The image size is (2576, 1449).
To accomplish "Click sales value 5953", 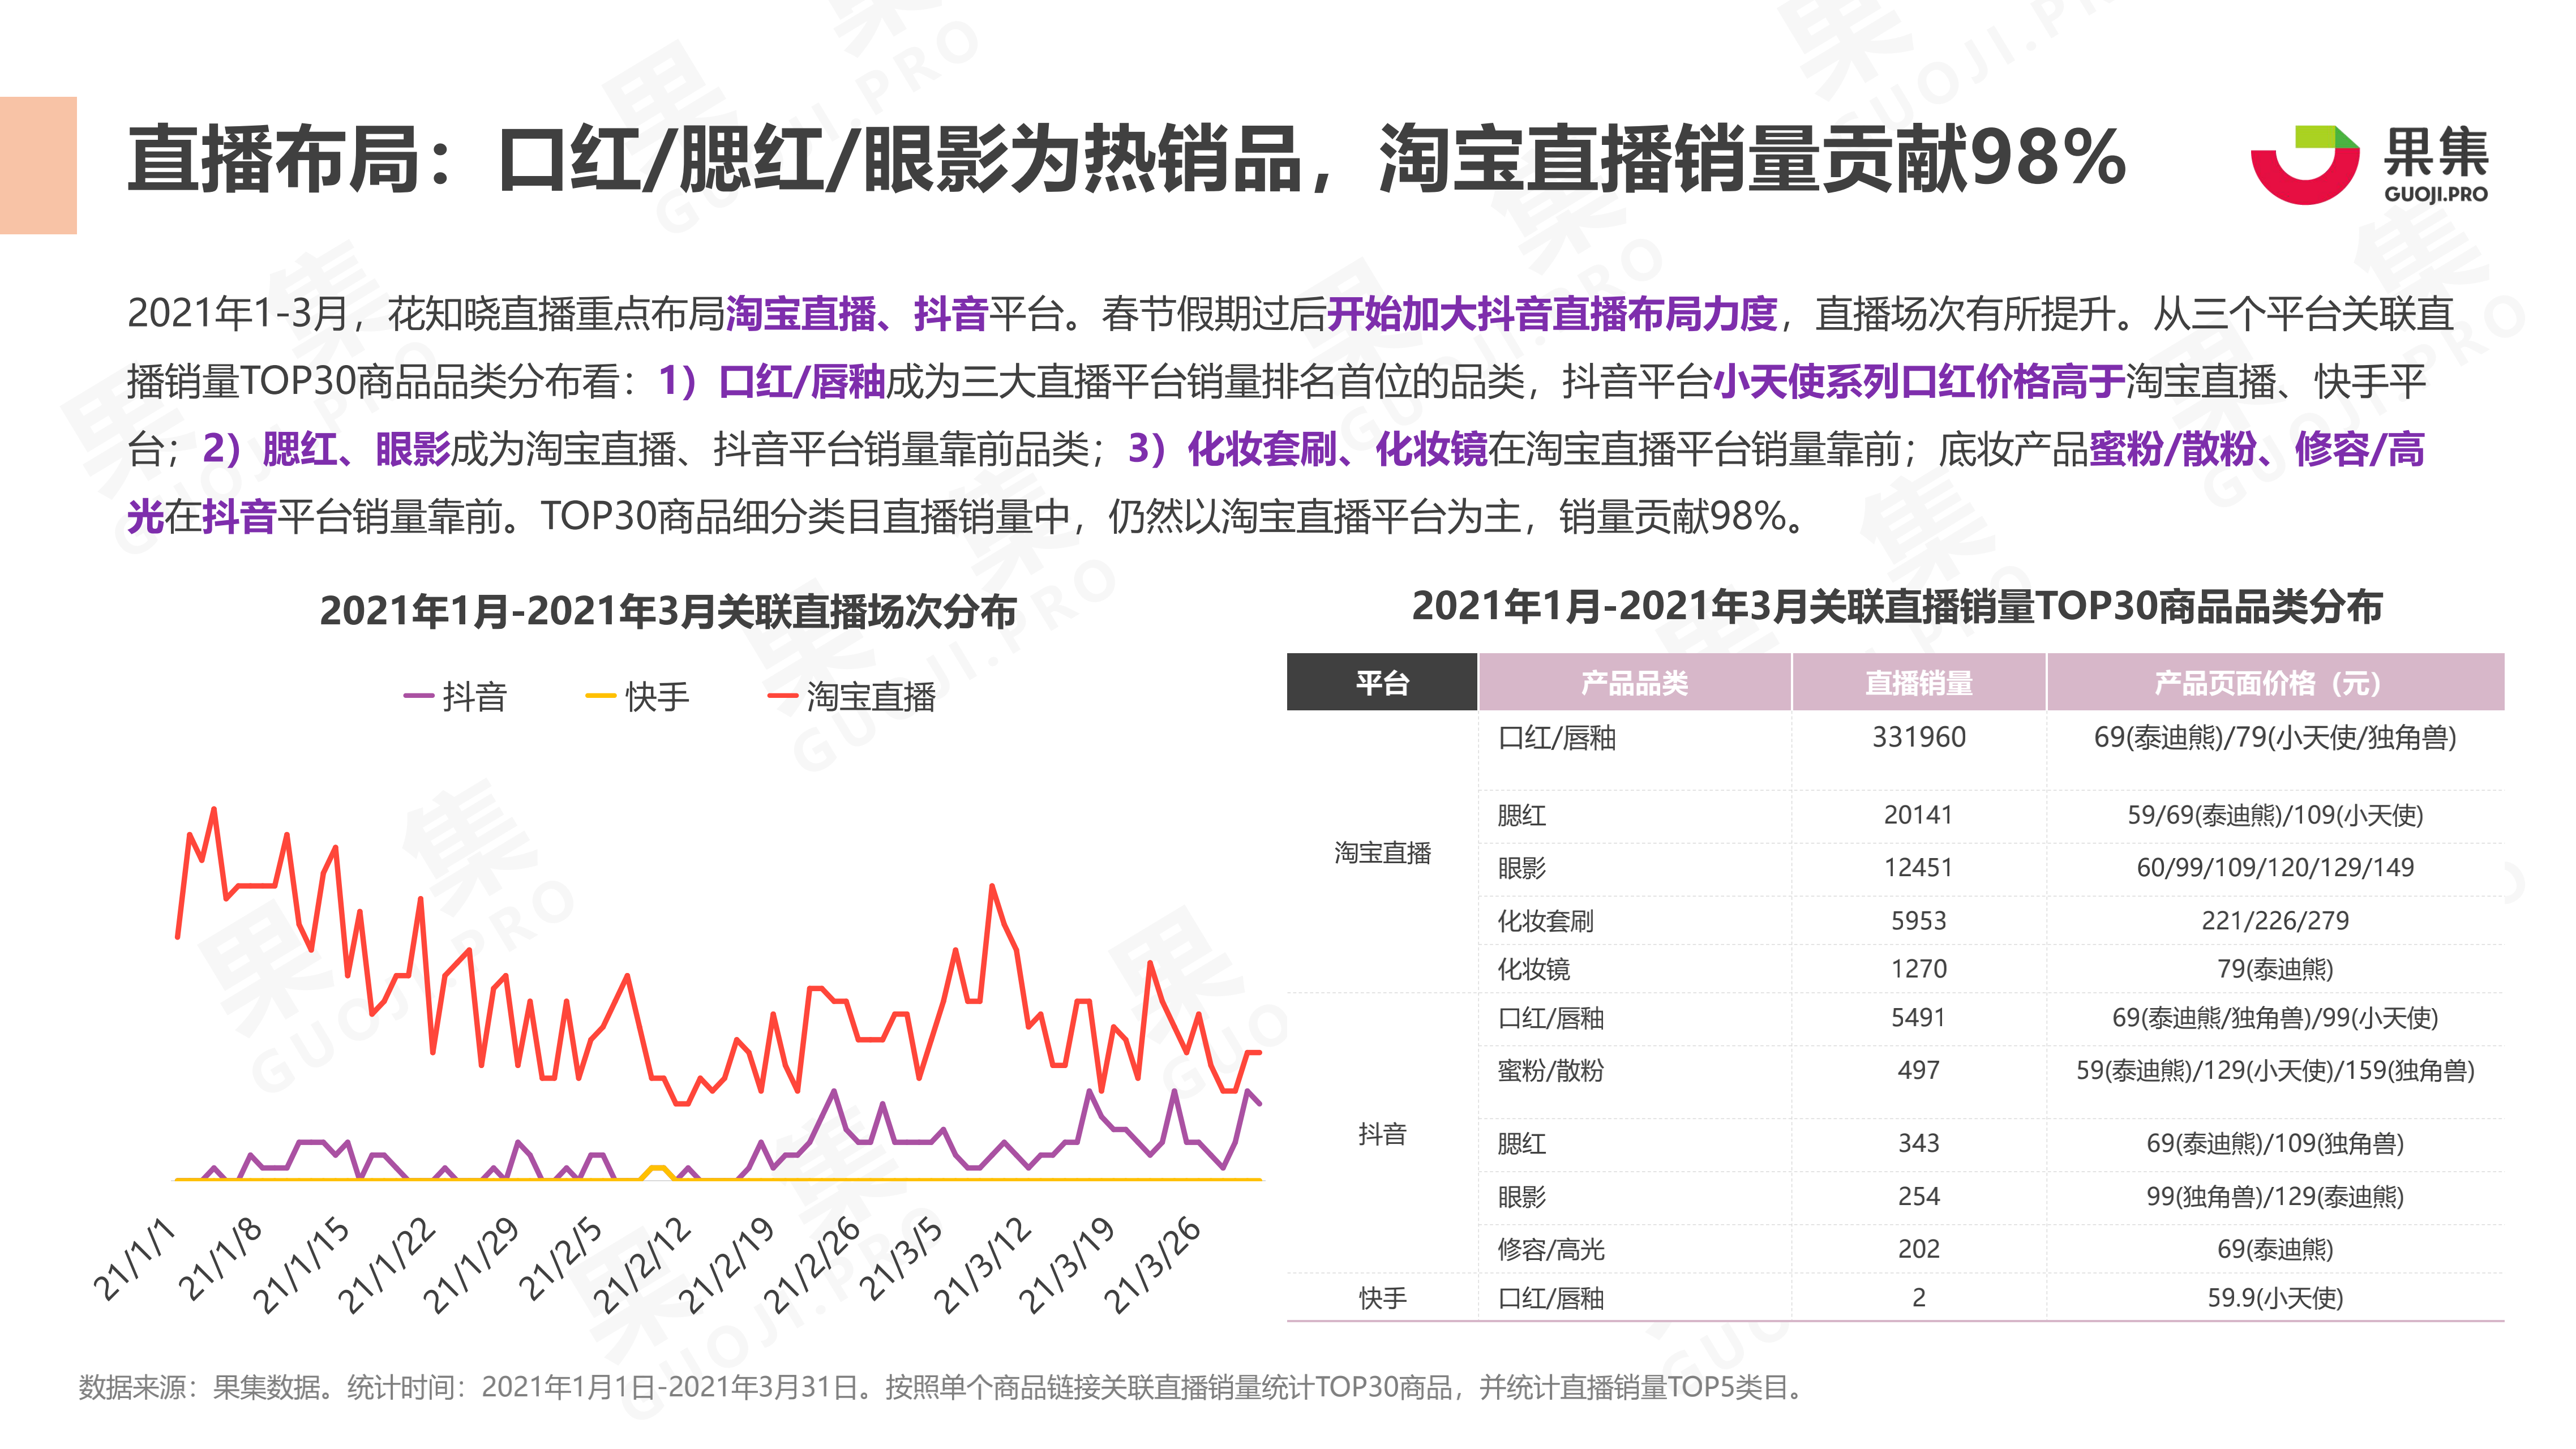I will pos(1918,920).
